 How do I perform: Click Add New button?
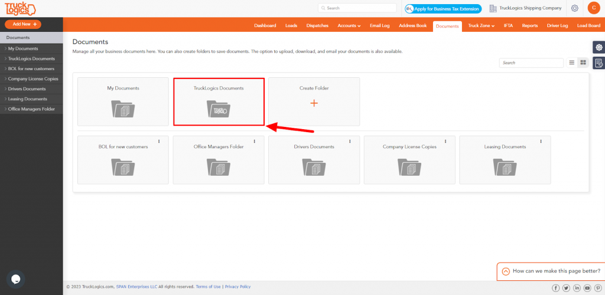point(23,24)
